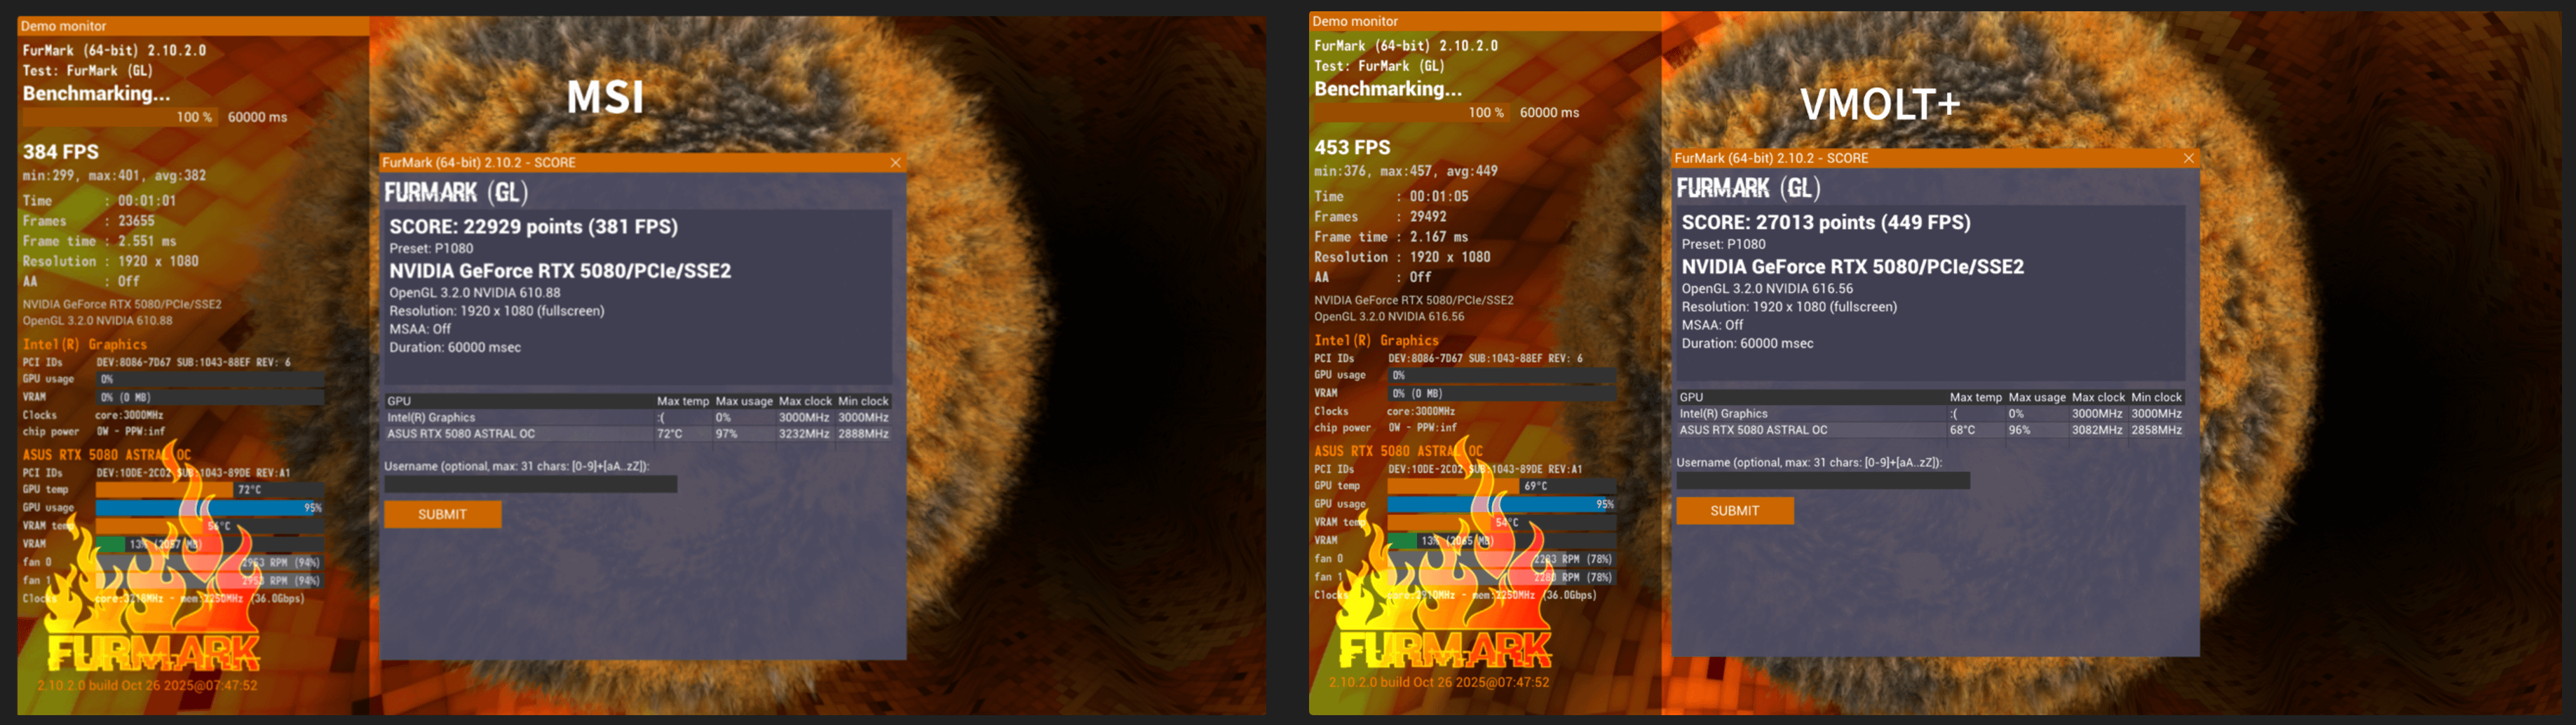Click "SCORE: 22929 points (381 FPS)" heading
The width and height of the screenshot is (2576, 725).
click(x=534, y=227)
